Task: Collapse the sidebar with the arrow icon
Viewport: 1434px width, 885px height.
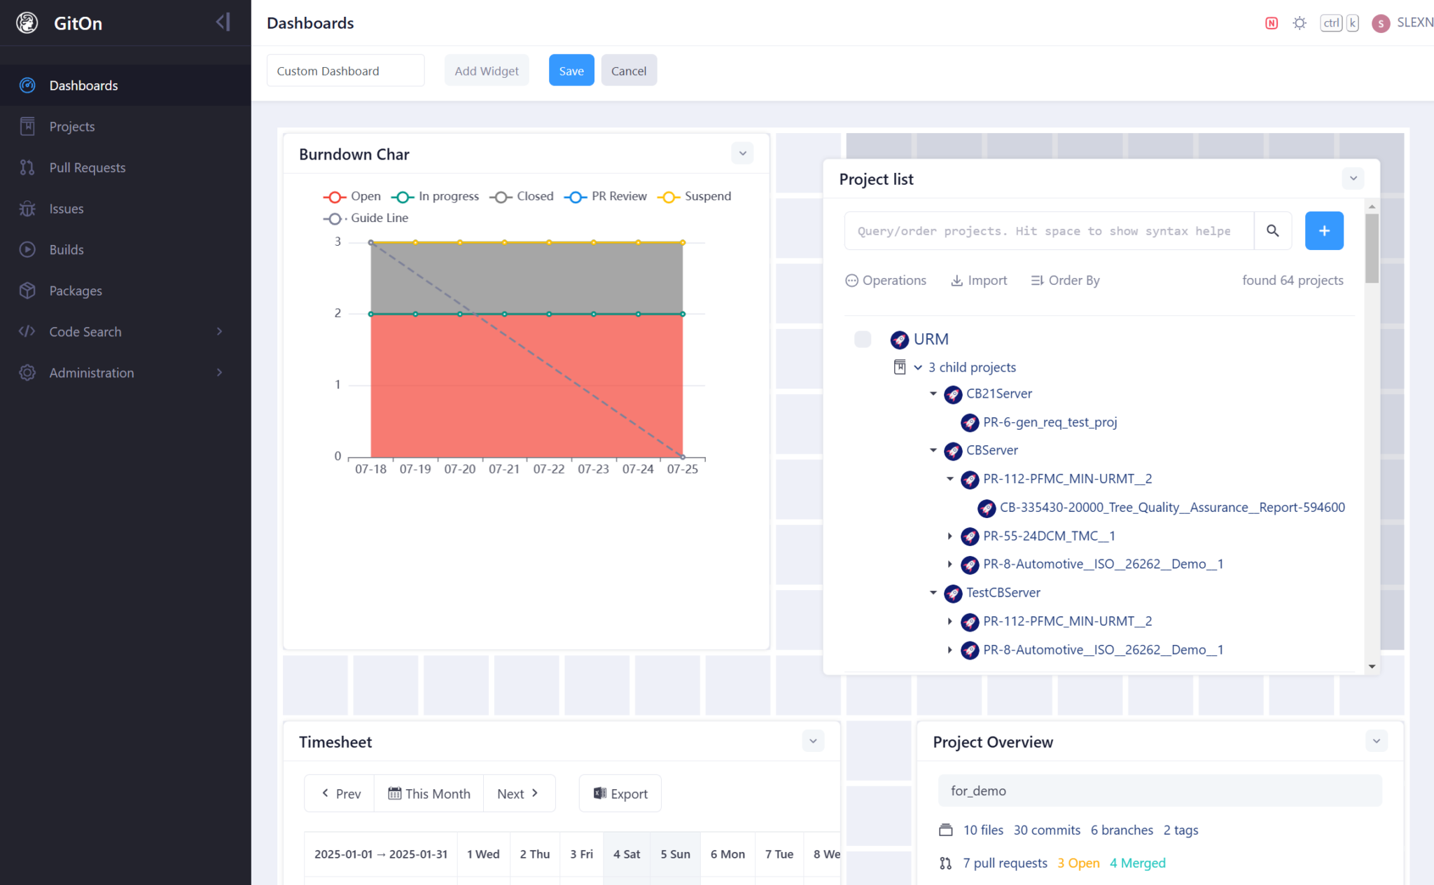Action: tap(223, 22)
